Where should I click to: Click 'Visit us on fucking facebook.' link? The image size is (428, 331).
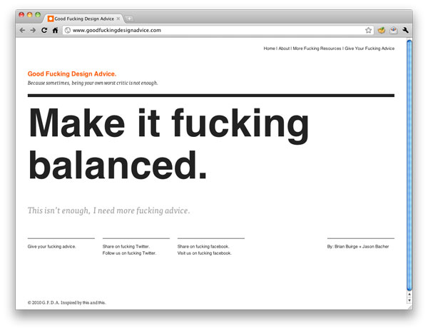[205, 253]
